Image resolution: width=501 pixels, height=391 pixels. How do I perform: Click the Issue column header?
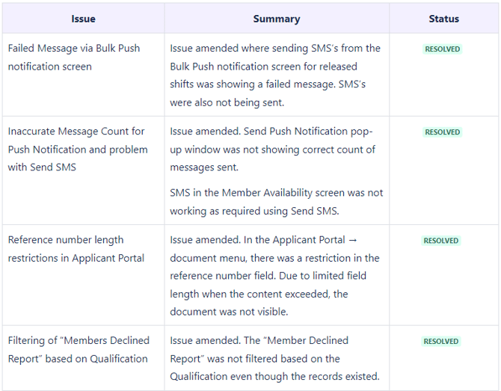coord(83,19)
